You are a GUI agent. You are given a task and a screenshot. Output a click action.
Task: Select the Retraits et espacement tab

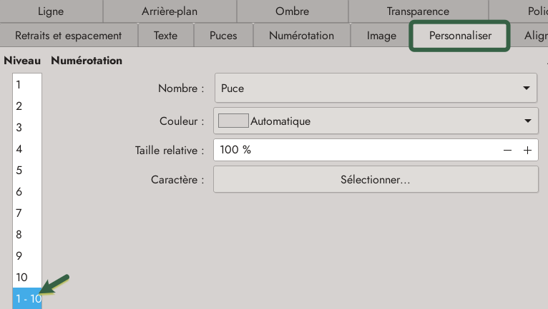click(x=68, y=35)
